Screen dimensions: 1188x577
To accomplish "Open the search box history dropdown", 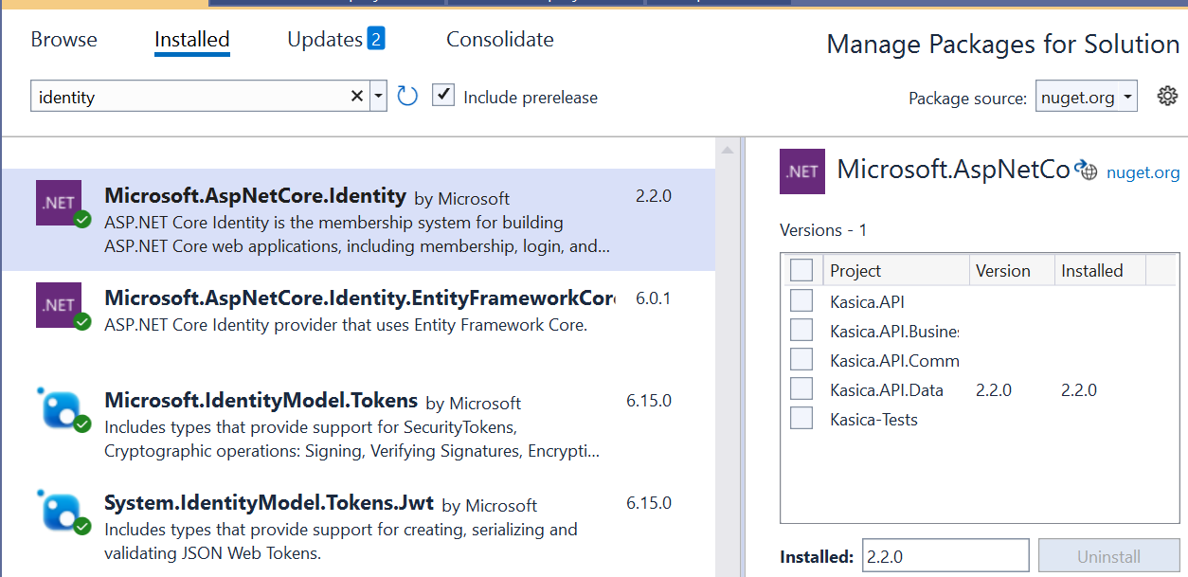I will coord(378,96).
